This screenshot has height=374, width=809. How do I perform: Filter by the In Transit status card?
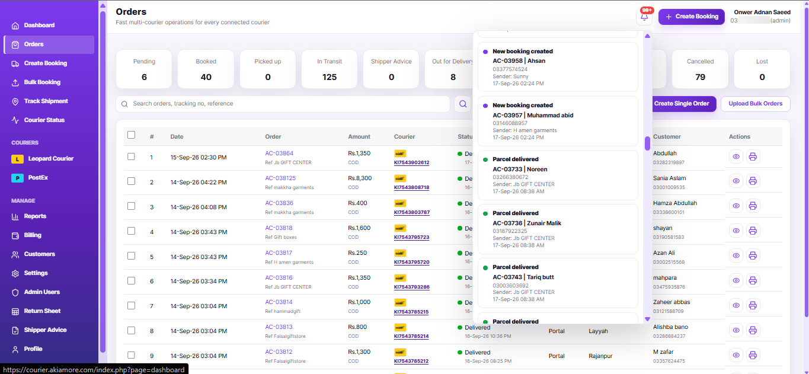pyautogui.click(x=330, y=69)
